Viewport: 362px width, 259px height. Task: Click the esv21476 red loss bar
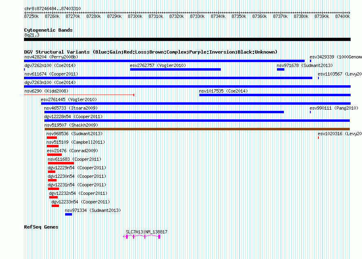[x=55, y=155]
